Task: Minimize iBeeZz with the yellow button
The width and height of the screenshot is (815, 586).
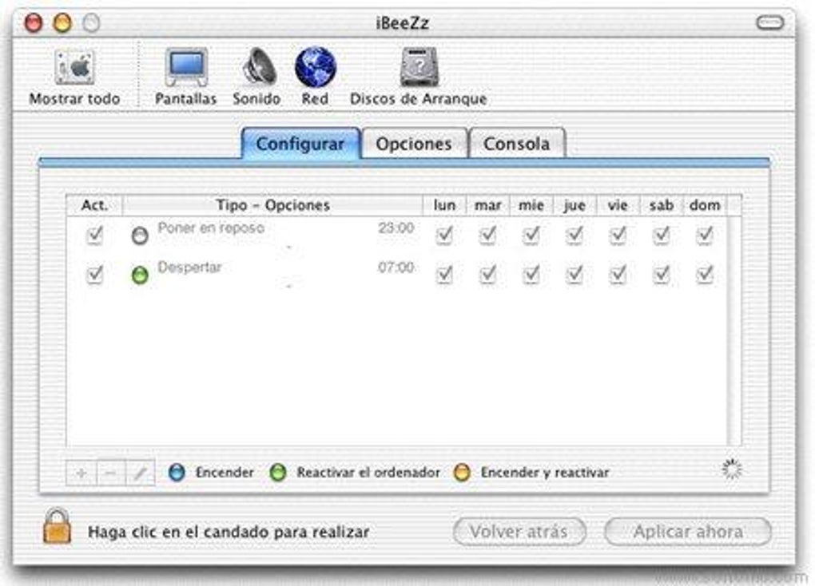Action: pos(62,23)
